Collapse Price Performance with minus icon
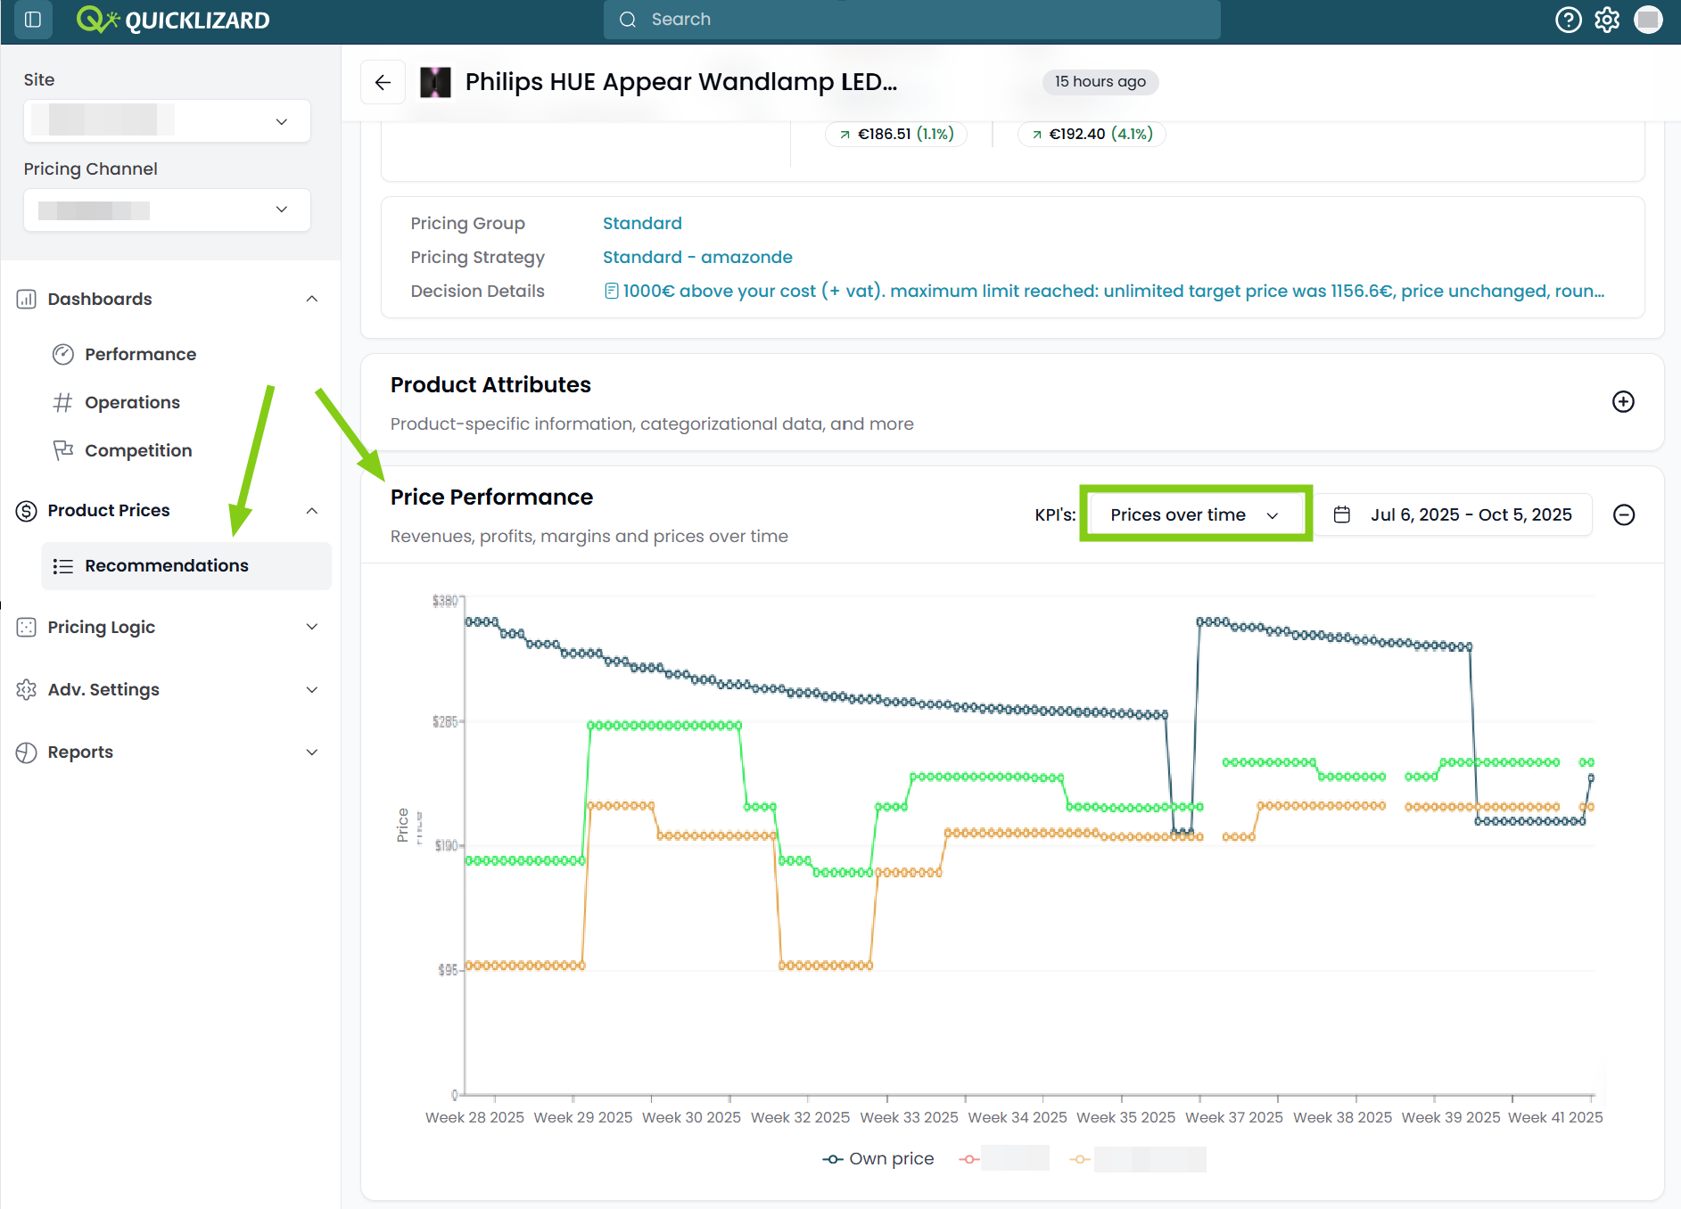Image resolution: width=1681 pixels, height=1209 pixels. tap(1624, 515)
